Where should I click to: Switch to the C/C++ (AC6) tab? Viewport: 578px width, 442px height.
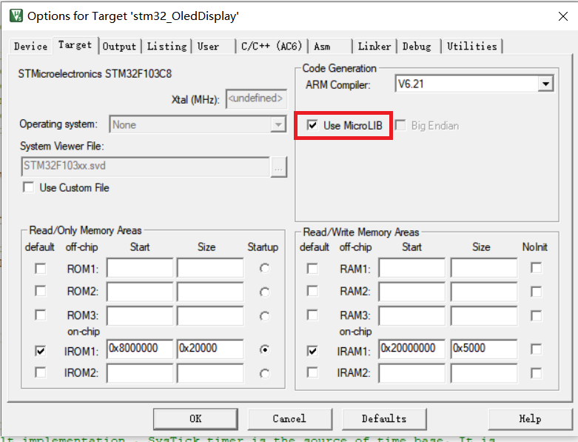point(272,47)
